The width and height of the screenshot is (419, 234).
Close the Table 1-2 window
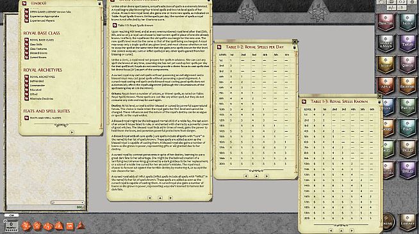[x=295, y=42]
